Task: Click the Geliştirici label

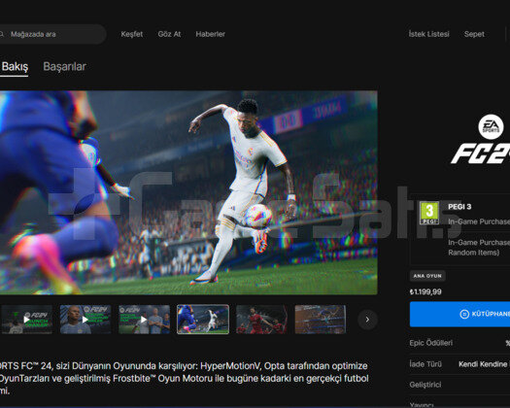Action: tap(425, 385)
